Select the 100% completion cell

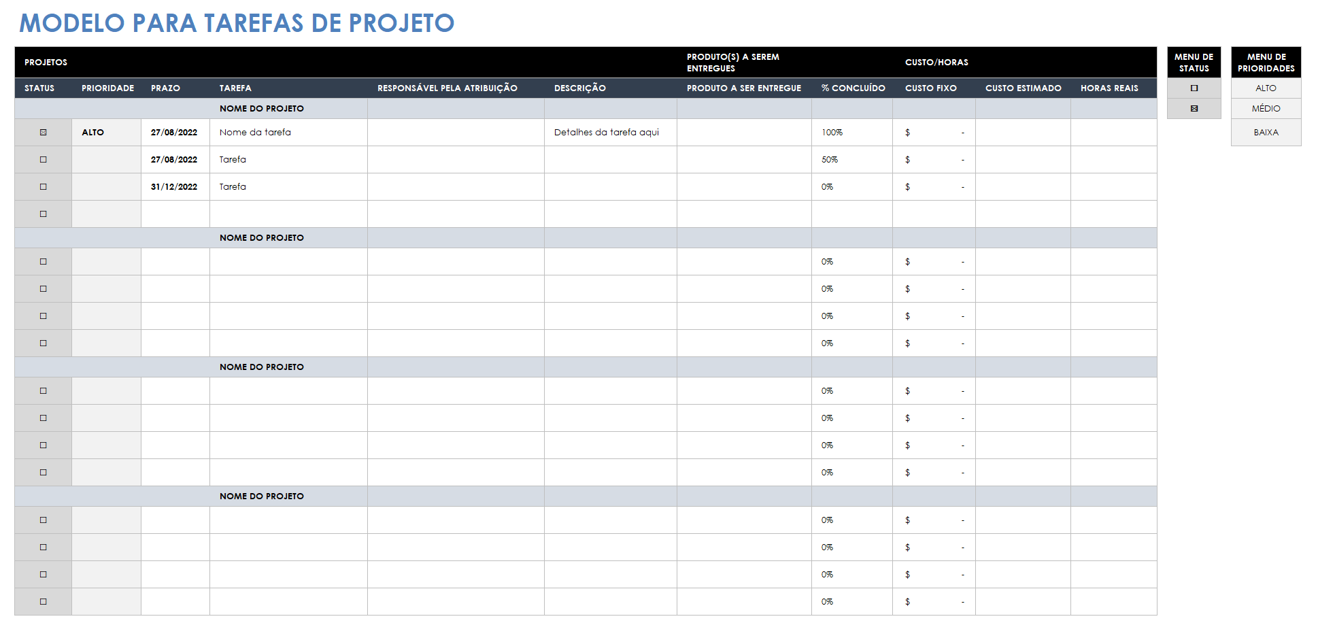852,133
